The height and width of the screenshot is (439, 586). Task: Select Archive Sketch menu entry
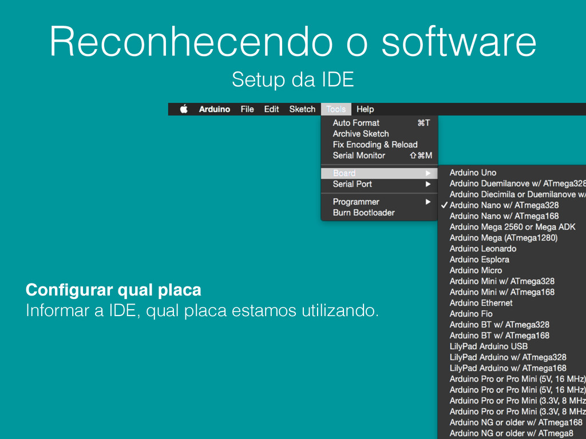click(x=379, y=134)
